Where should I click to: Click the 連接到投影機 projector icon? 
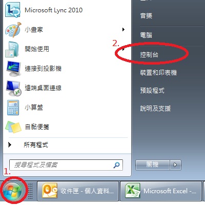13,69
